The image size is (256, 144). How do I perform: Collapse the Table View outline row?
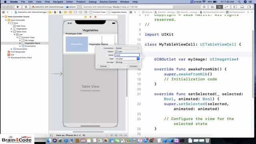[12, 32]
